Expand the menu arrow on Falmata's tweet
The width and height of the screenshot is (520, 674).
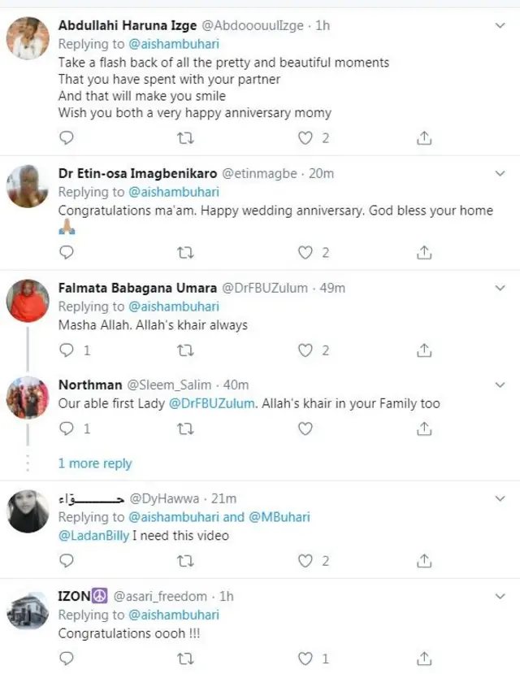coord(501,289)
